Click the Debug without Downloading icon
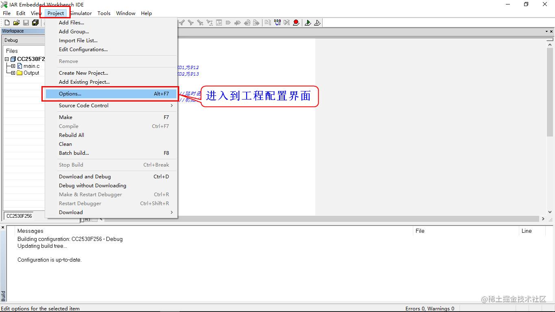 (x=317, y=23)
